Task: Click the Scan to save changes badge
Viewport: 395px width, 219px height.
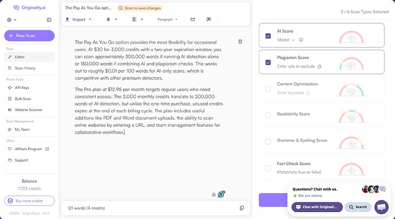Action: point(140,8)
